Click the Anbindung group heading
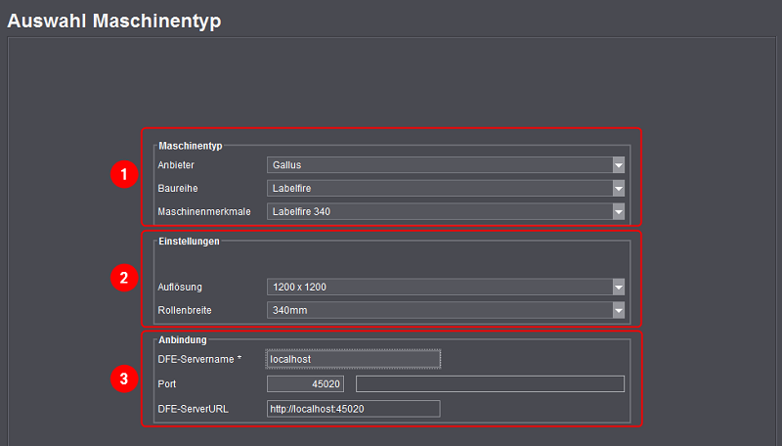Screen dimensions: 782x446 point(181,341)
